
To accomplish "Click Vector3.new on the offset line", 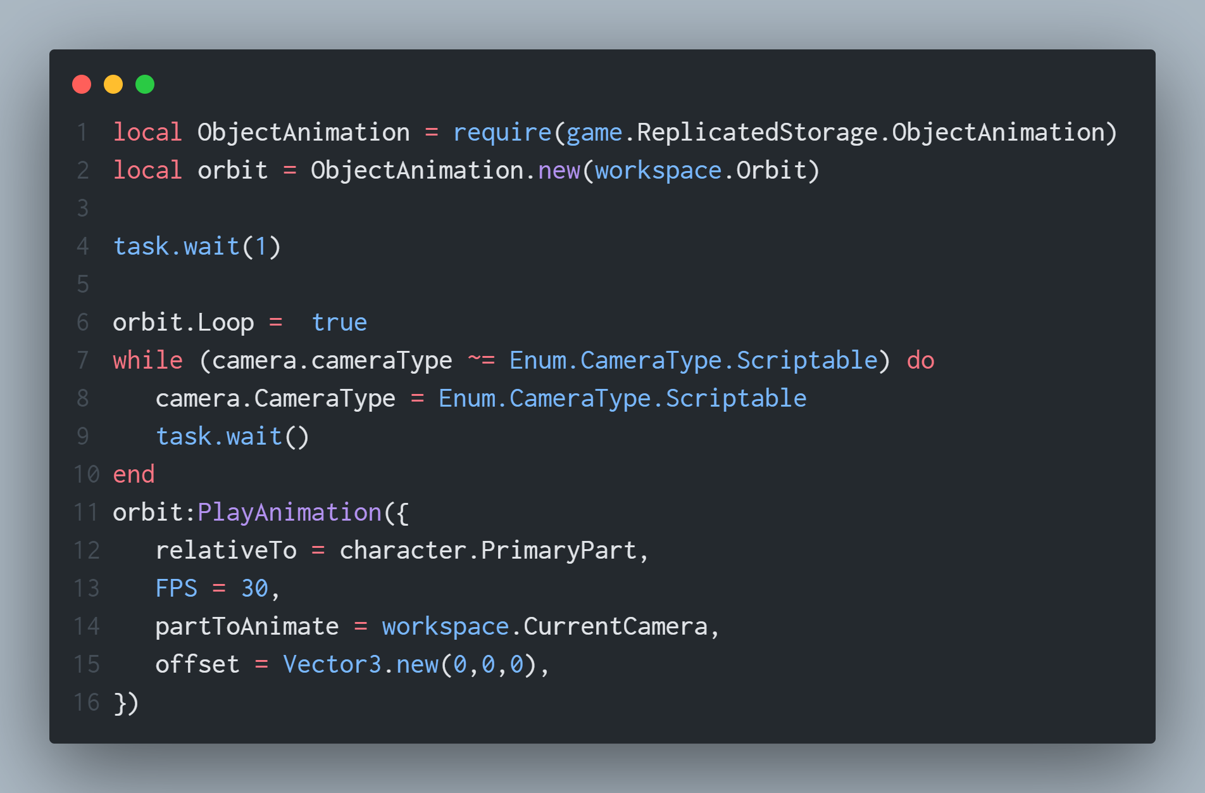I will (x=360, y=664).
